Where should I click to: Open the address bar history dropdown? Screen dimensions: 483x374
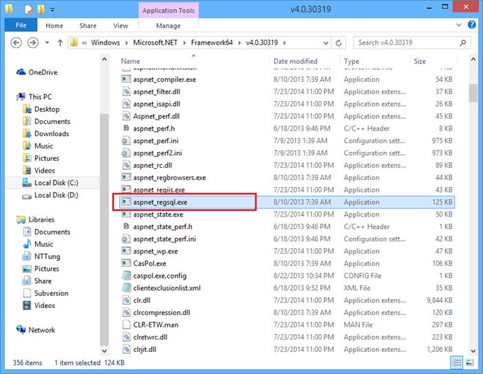326,43
